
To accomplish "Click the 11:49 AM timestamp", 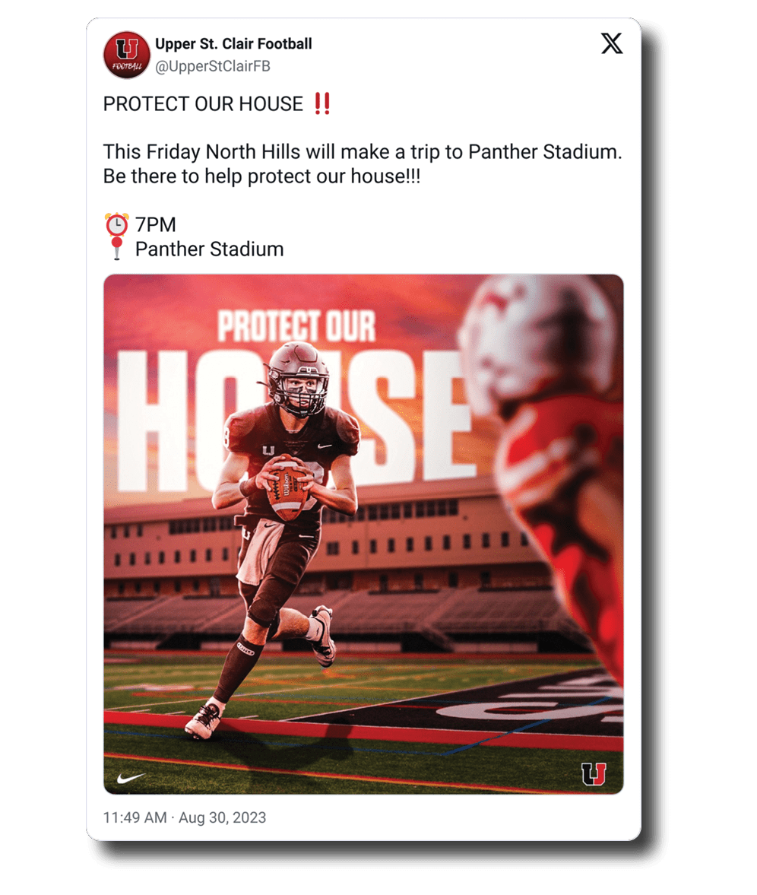I will pyautogui.click(x=135, y=817).
